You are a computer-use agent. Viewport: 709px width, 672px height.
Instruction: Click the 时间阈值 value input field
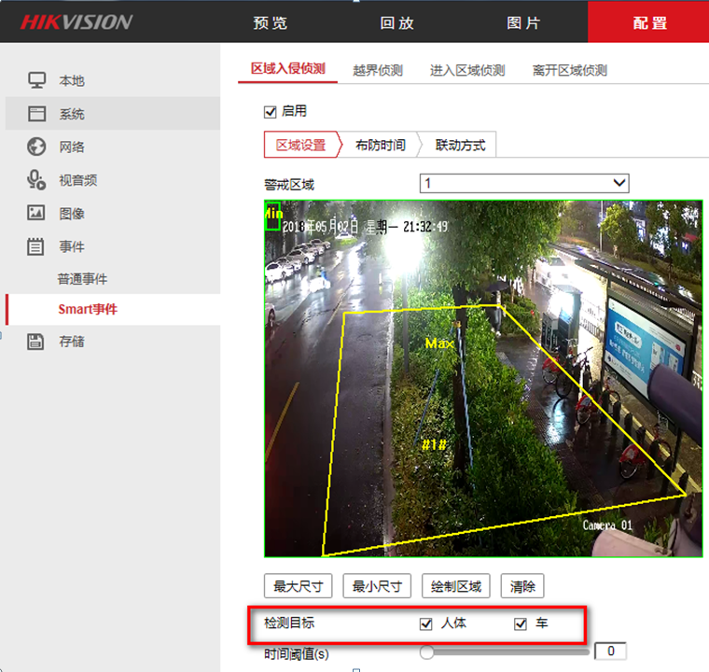611,651
